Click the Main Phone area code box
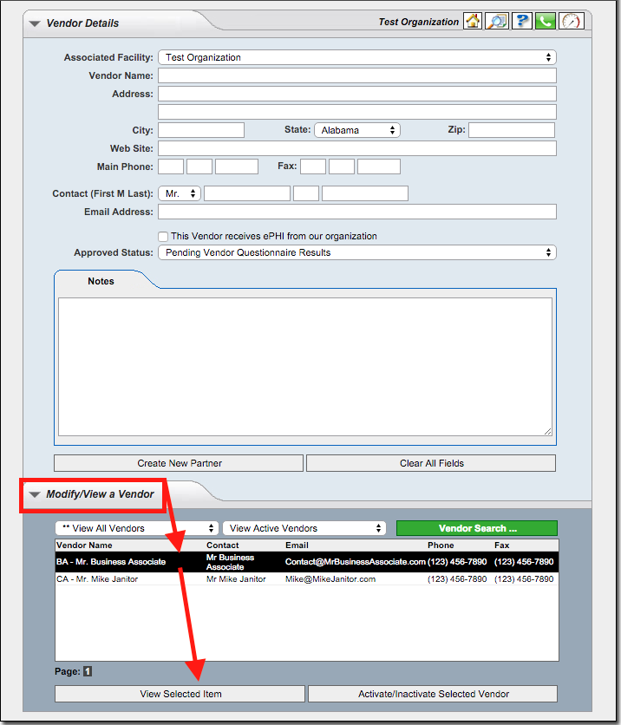 [171, 167]
